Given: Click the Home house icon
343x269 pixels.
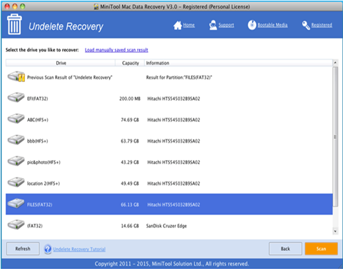Looking at the screenshot, I should point(177,25).
